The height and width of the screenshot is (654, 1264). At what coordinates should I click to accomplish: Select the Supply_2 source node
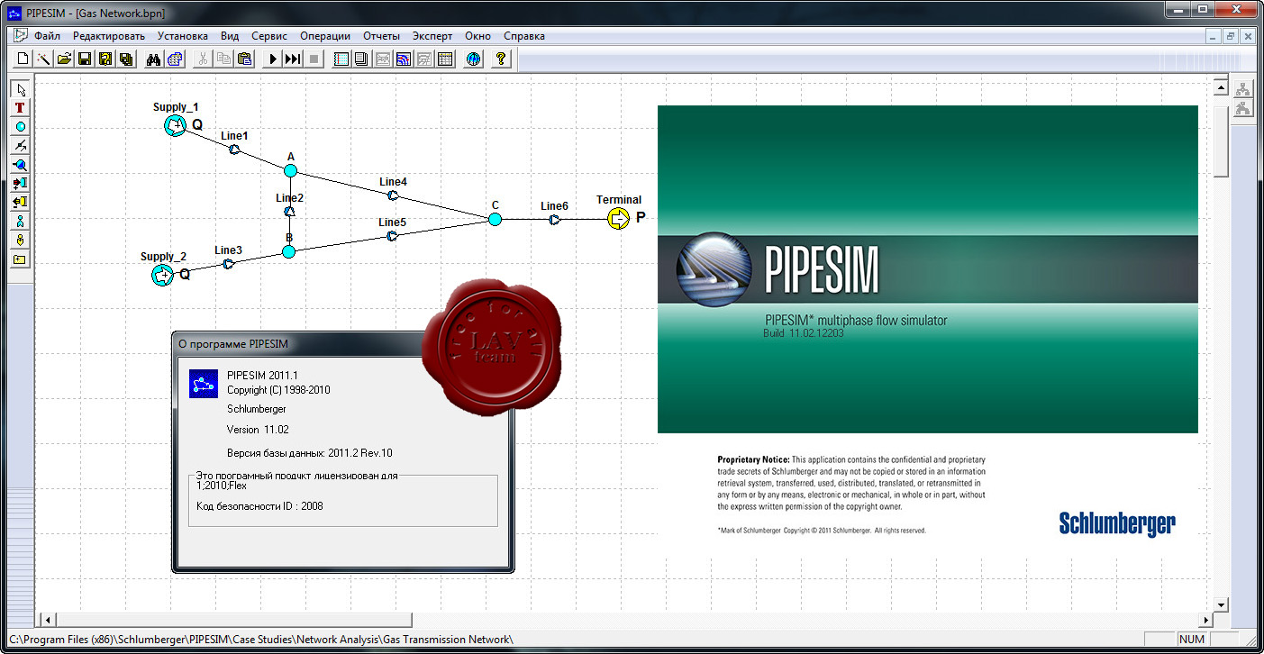click(162, 276)
